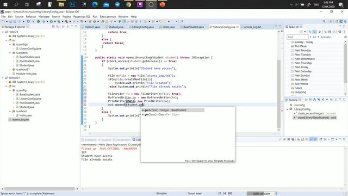The width and height of the screenshot is (348, 196).
Task: Collapse LibraryConfig class in Outline
Action: tap(287, 109)
